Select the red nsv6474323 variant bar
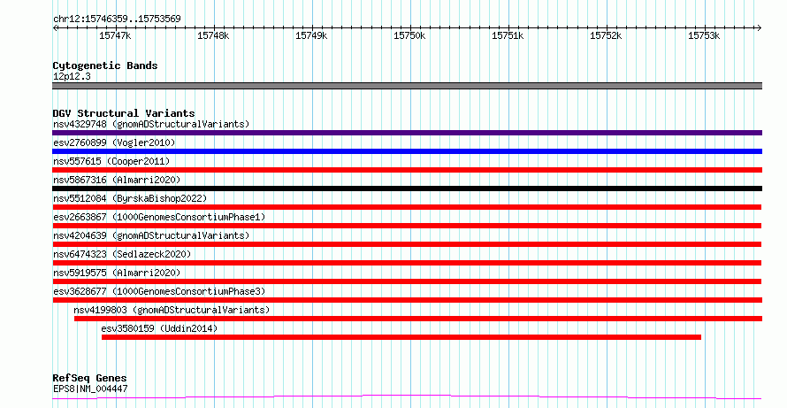This screenshot has width=787, height=408. [x=407, y=263]
